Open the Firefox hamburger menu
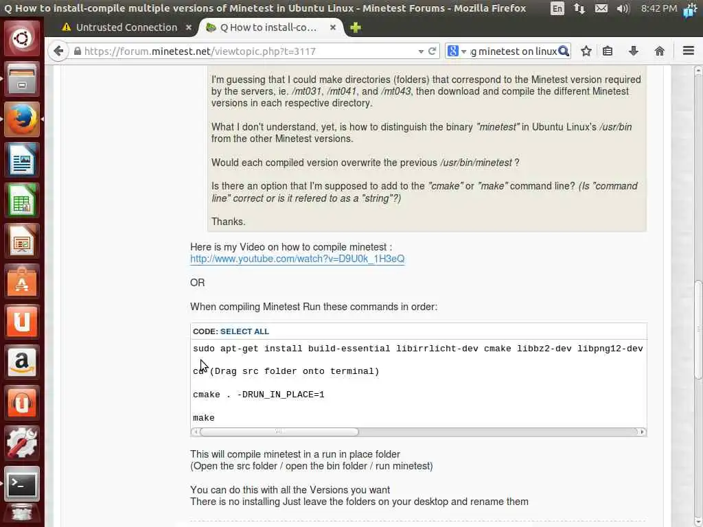The height and width of the screenshot is (527, 703). [689, 51]
